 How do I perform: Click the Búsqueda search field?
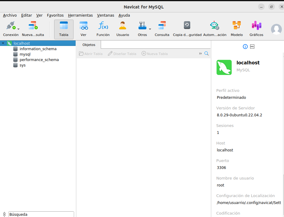(x=41, y=214)
